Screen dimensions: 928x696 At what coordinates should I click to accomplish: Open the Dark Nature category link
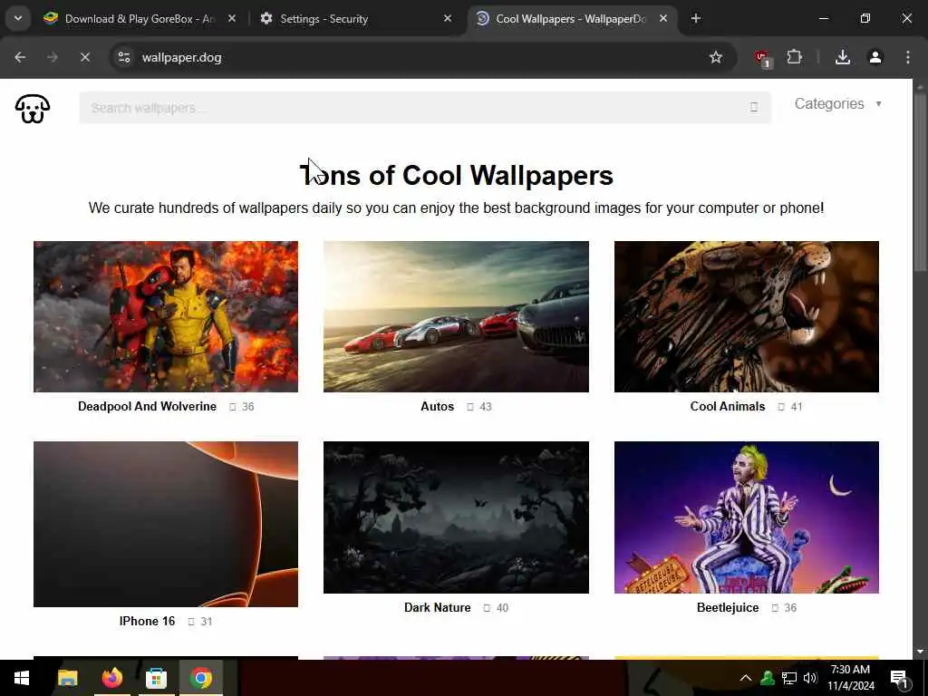438,608
